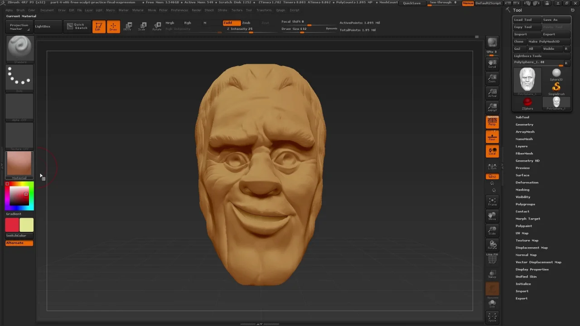Click the right shelf Rotate view icon
Image resolution: width=580 pixels, height=326 pixels.
(x=492, y=245)
